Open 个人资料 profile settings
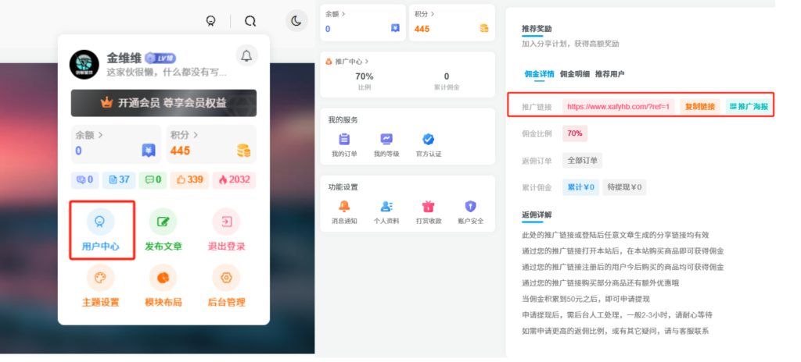The image size is (801, 362). click(386, 213)
